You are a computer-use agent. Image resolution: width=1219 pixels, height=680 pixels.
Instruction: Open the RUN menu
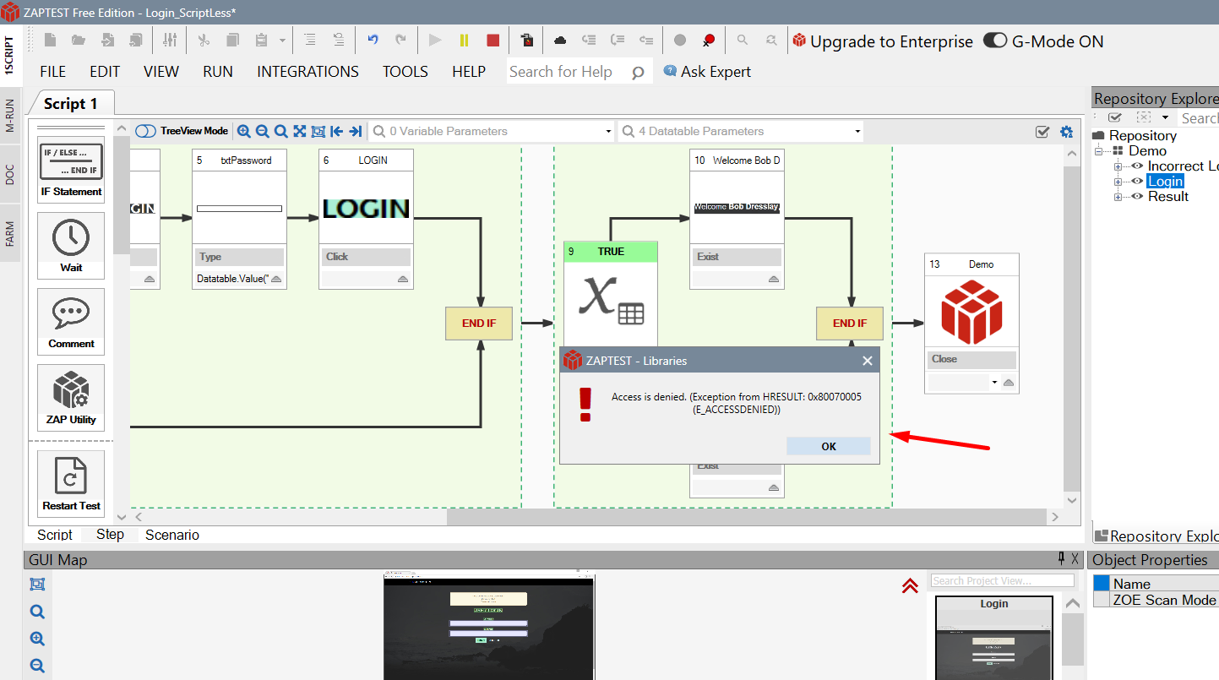point(218,72)
